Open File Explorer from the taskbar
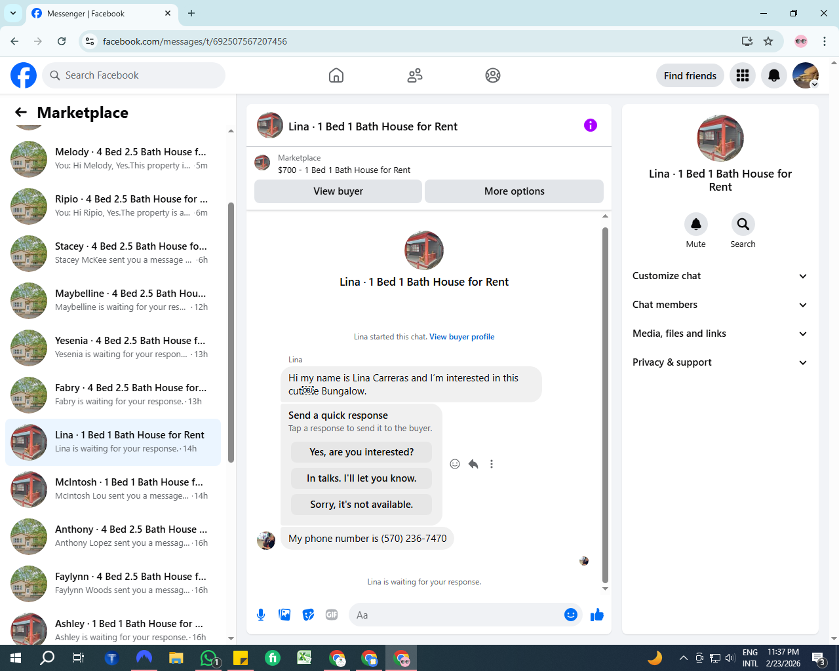Viewport: 839px width, 671px height. 176,658
